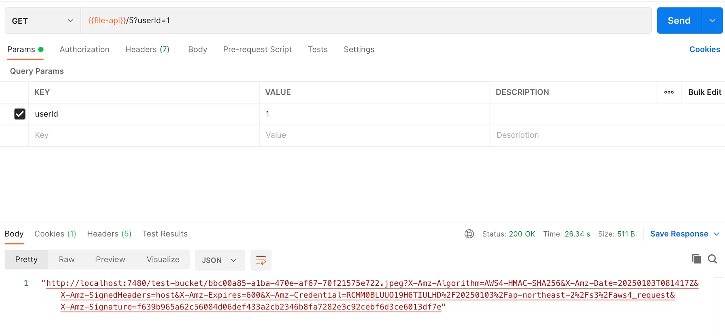Open the JSON format dropdown

click(220, 260)
